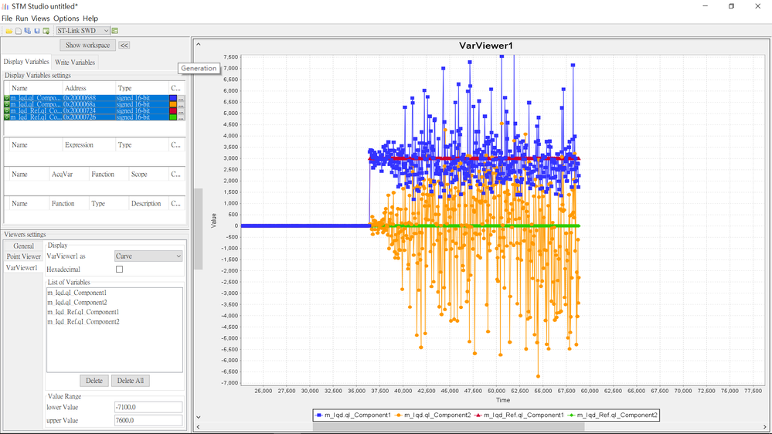The width and height of the screenshot is (772, 434).
Task: Click the lower Value input field
Action: (148, 407)
